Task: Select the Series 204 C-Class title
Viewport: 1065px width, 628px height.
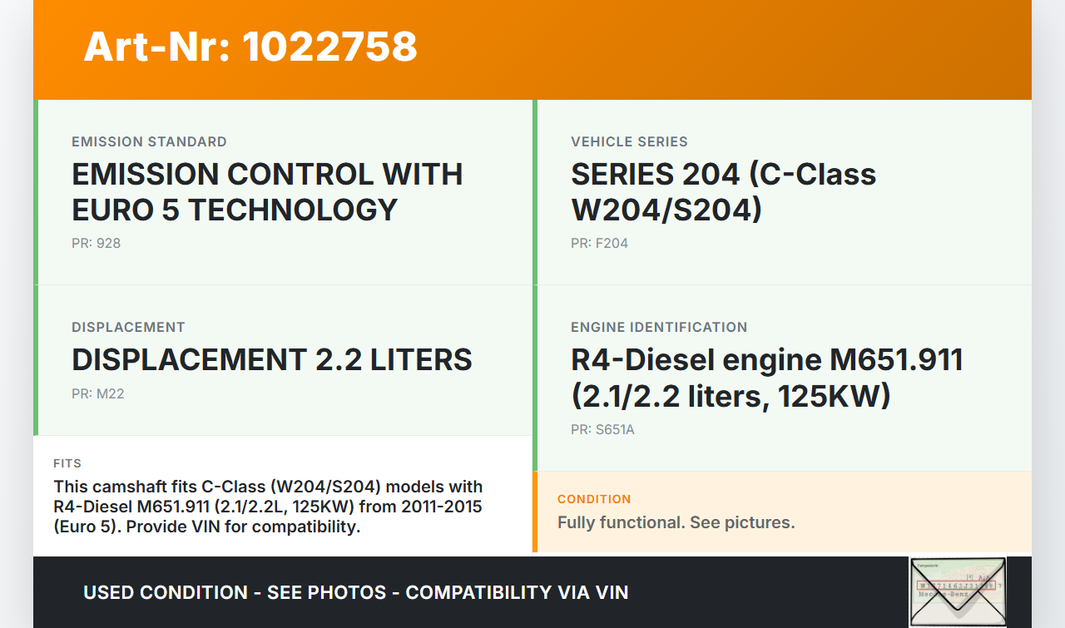Action: pos(723,191)
